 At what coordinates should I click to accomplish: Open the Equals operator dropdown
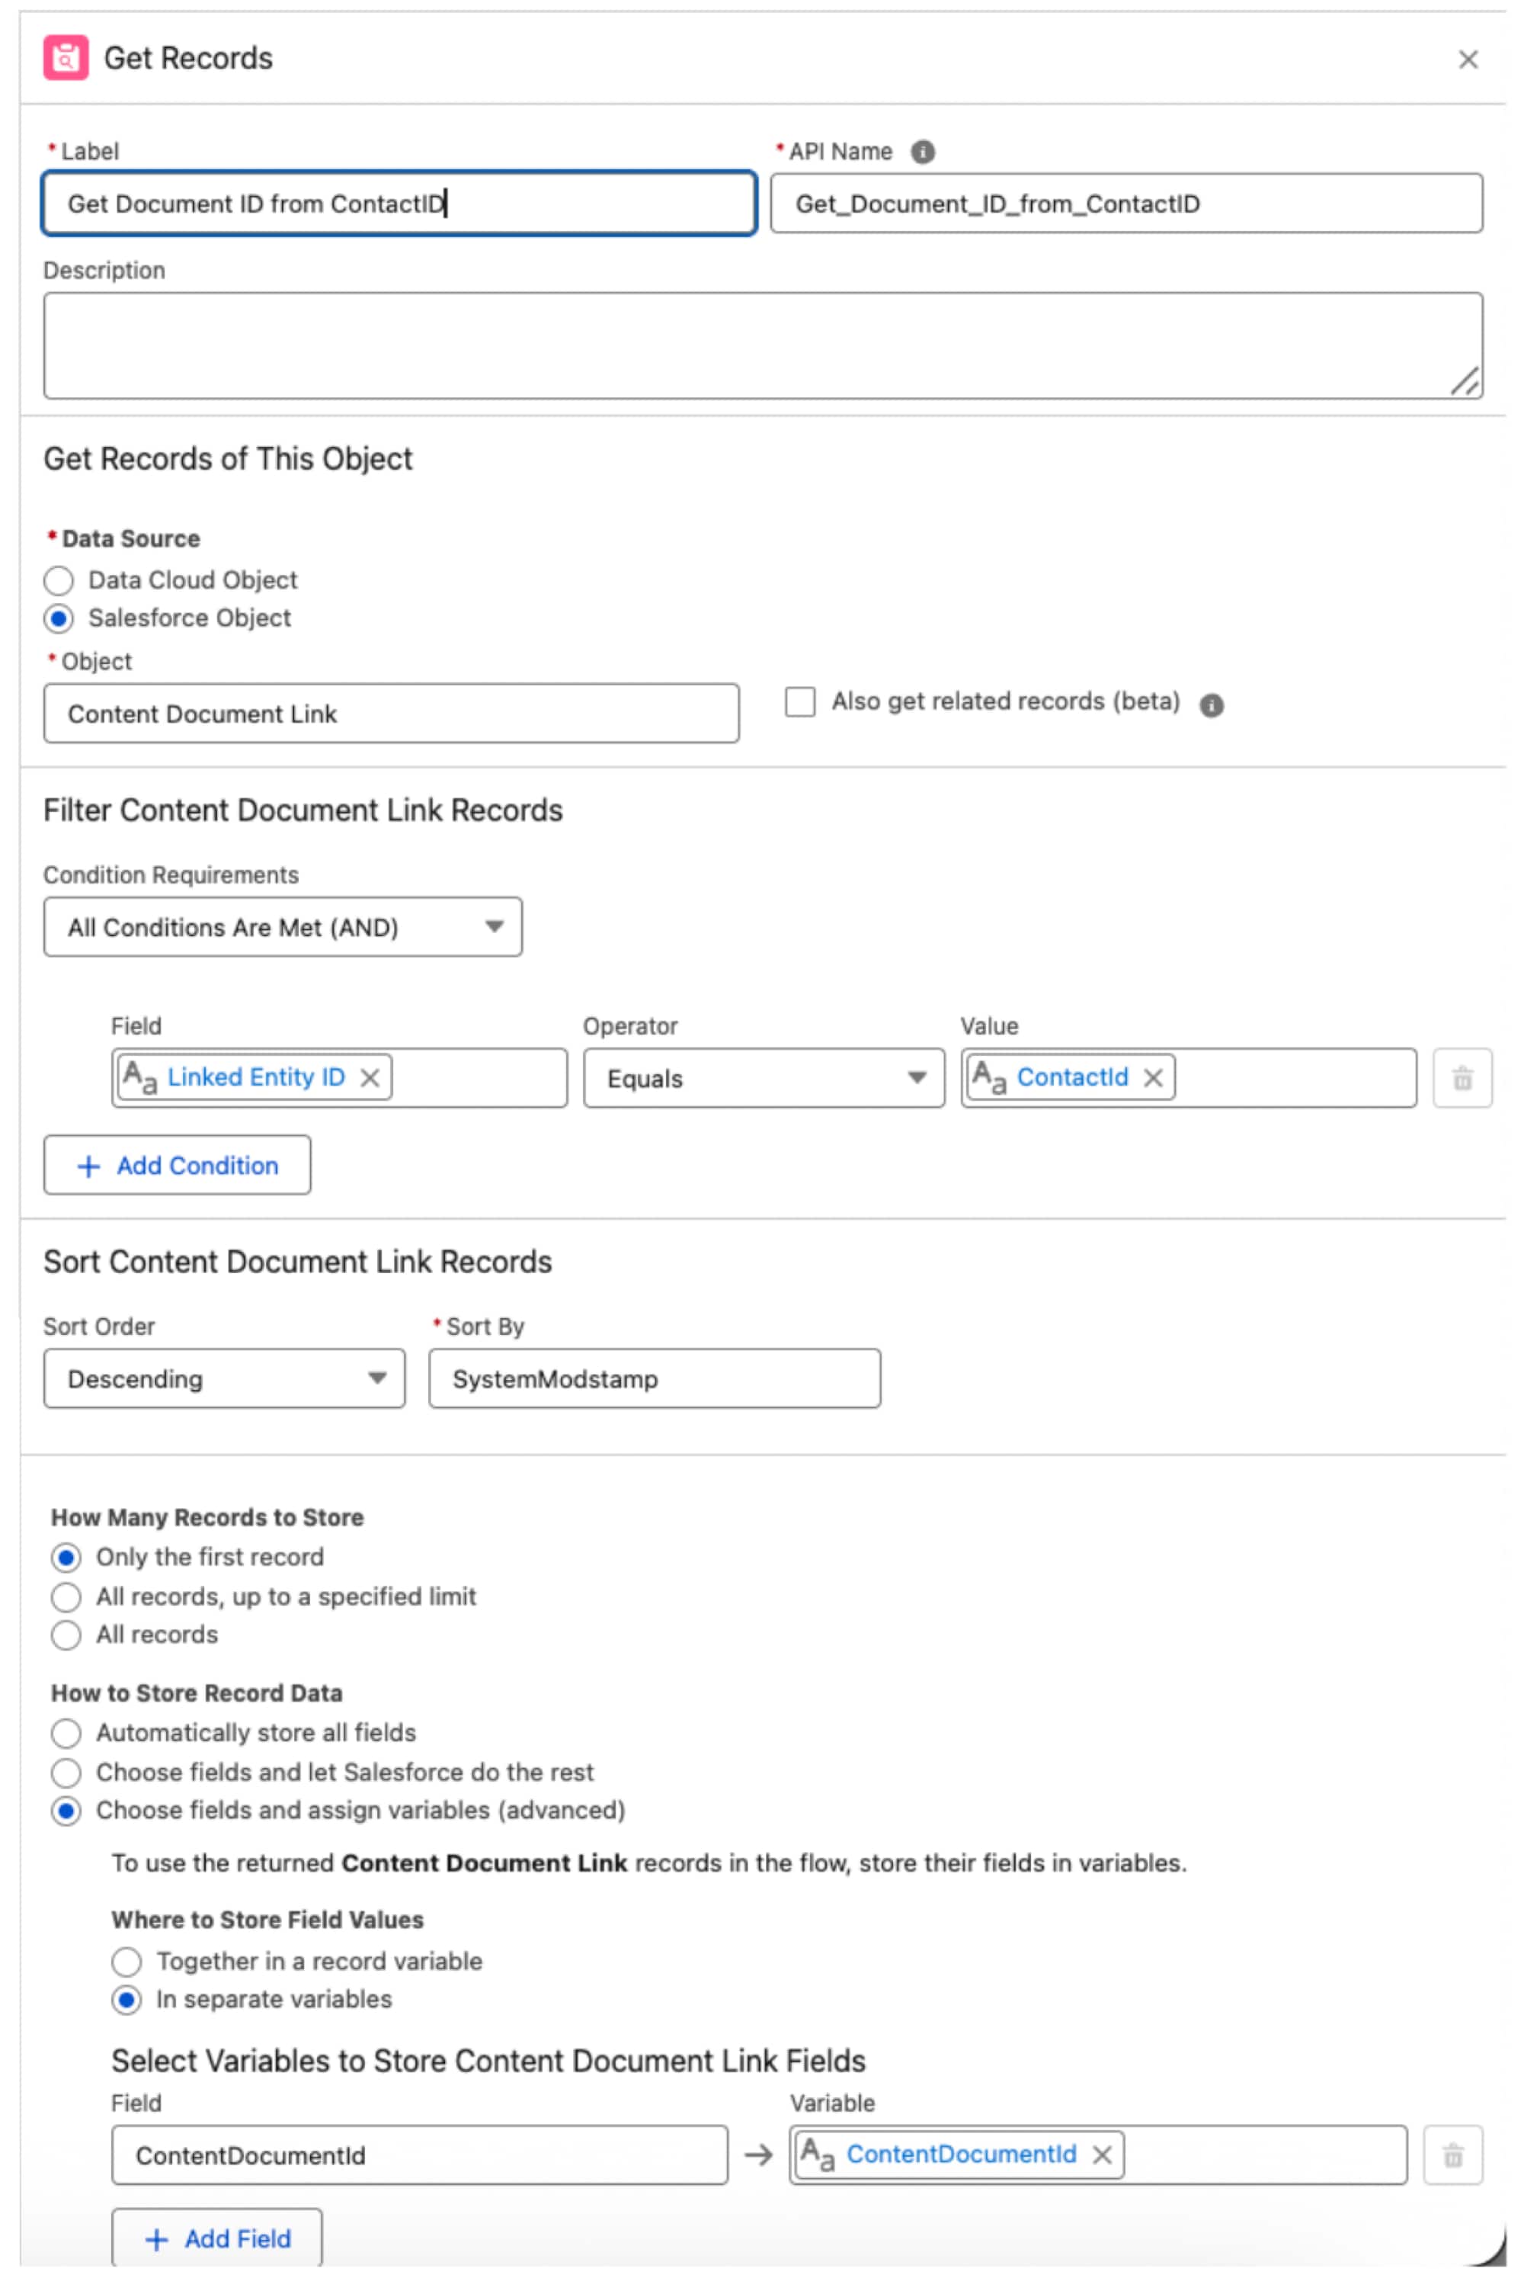(x=763, y=1077)
